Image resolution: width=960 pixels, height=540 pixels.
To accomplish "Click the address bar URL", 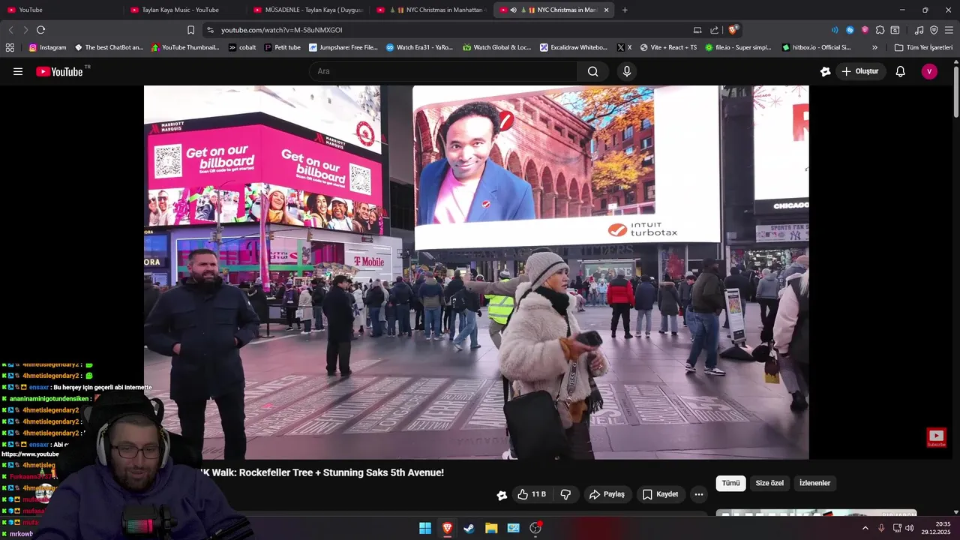I will tap(281, 30).
